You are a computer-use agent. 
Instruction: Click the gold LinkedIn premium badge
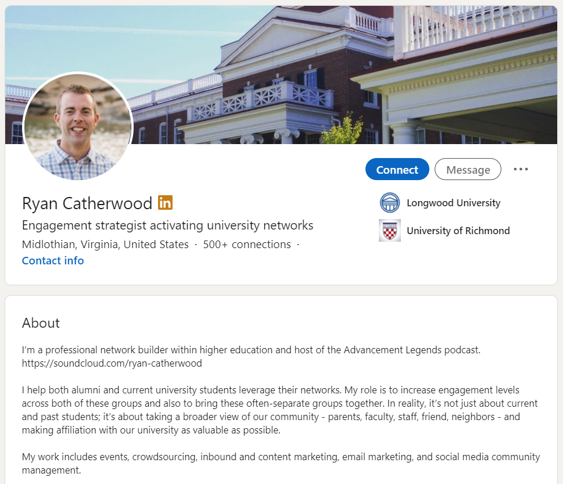click(x=166, y=203)
